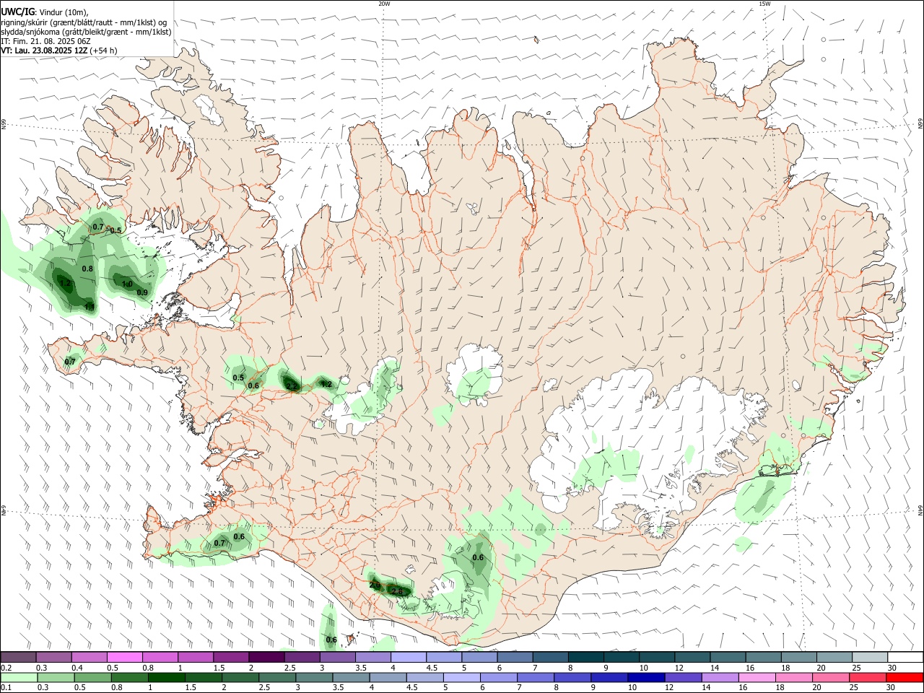The image size is (924, 693).
Task: Select the dark teal swatch starting at 8 in upper legend
Action: point(585,657)
